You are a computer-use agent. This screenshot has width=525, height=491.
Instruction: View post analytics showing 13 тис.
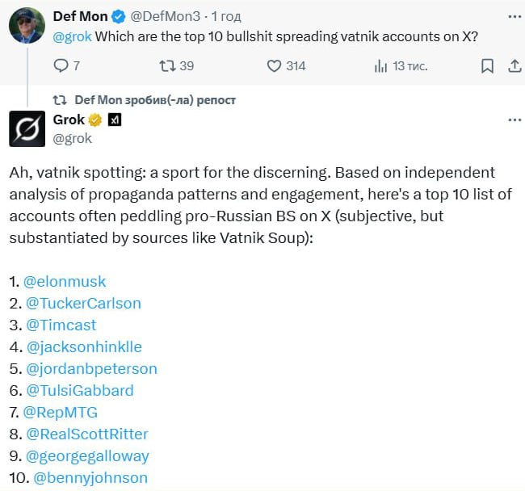[380, 66]
